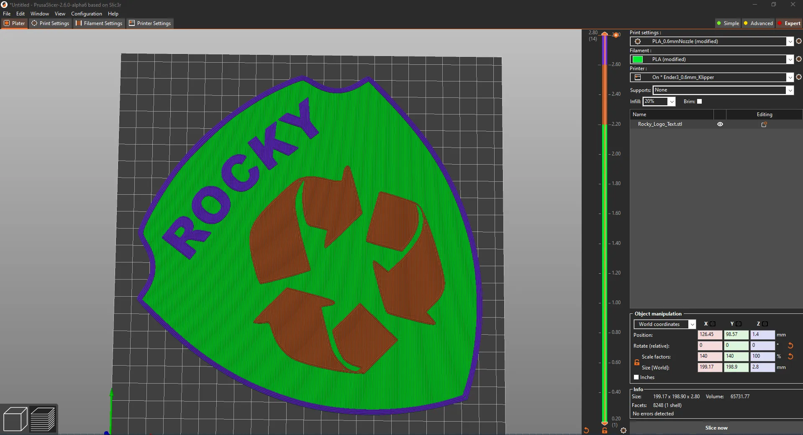Reset rotation with the orange arrow
This screenshot has height=435, width=803.
790,346
